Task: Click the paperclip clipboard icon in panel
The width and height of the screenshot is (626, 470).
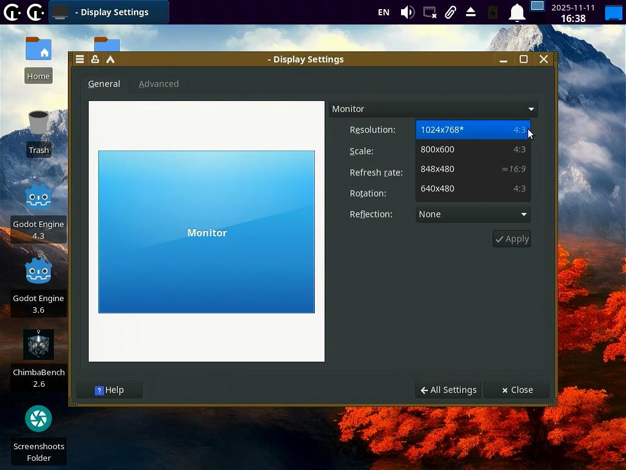Action: click(451, 12)
